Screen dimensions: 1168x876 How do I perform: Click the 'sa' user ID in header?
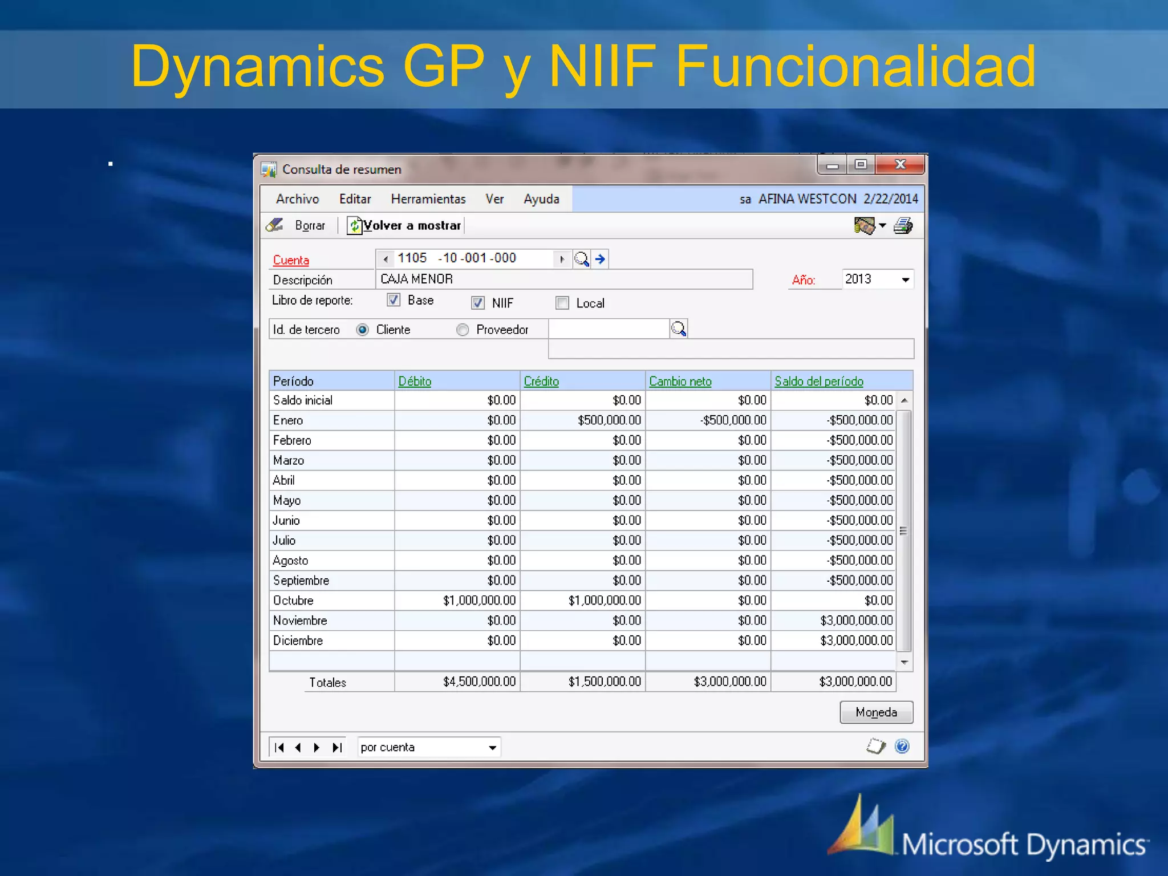point(745,200)
